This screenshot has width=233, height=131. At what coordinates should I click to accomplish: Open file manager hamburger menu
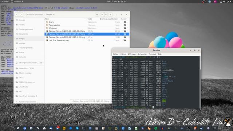(110, 15)
